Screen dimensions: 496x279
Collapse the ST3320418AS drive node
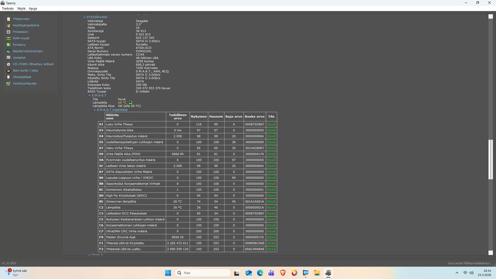tap(84, 17)
